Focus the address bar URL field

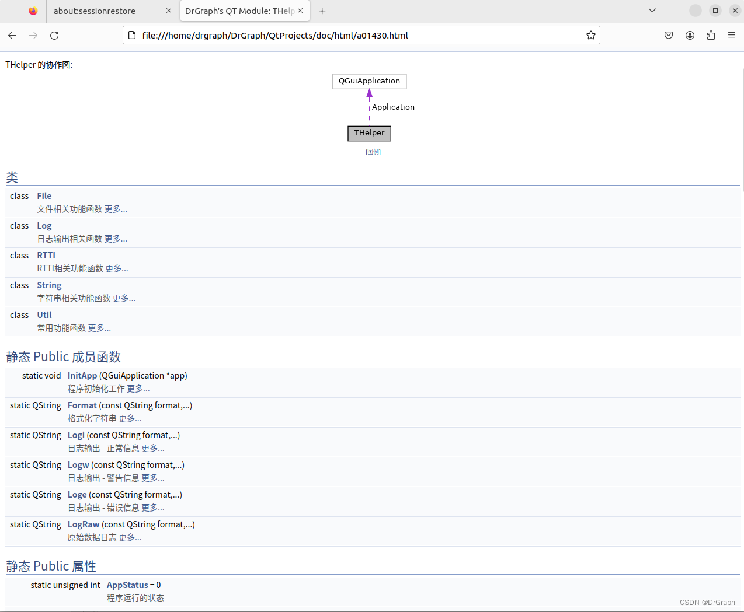[x=362, y=35]
